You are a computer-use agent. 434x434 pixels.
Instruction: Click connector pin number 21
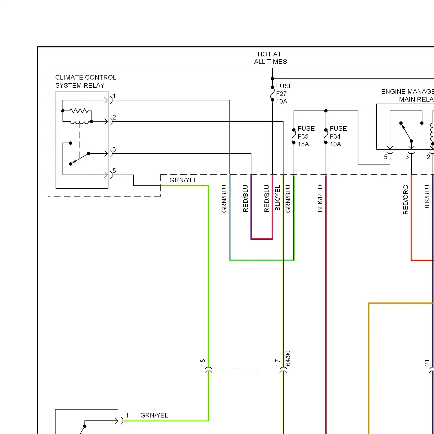click(427, 363)
